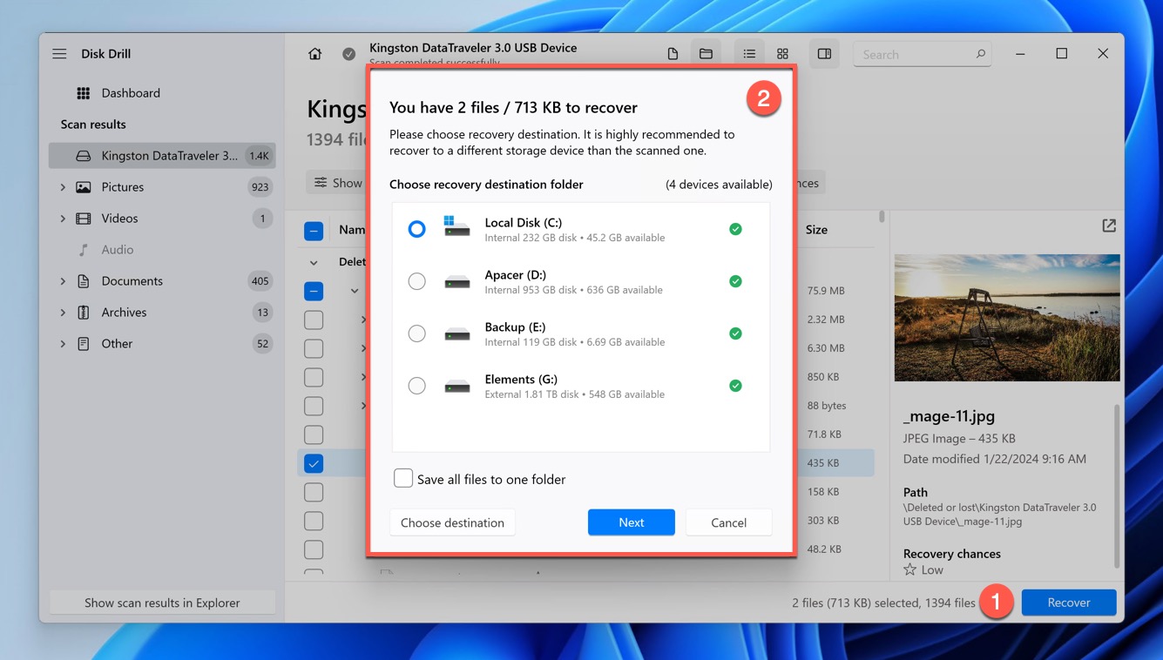The image size is (1163, 660).
Task: Click the Other category icon
Action: pyautogui.click(x=83, y=344)
